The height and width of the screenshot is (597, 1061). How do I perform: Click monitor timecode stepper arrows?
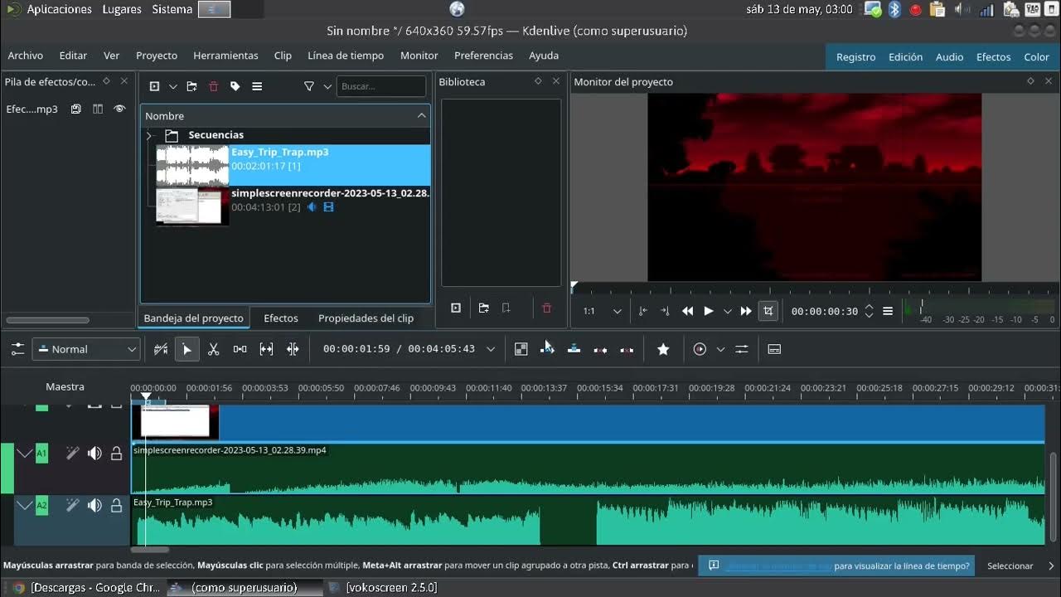tap(869, 311)
